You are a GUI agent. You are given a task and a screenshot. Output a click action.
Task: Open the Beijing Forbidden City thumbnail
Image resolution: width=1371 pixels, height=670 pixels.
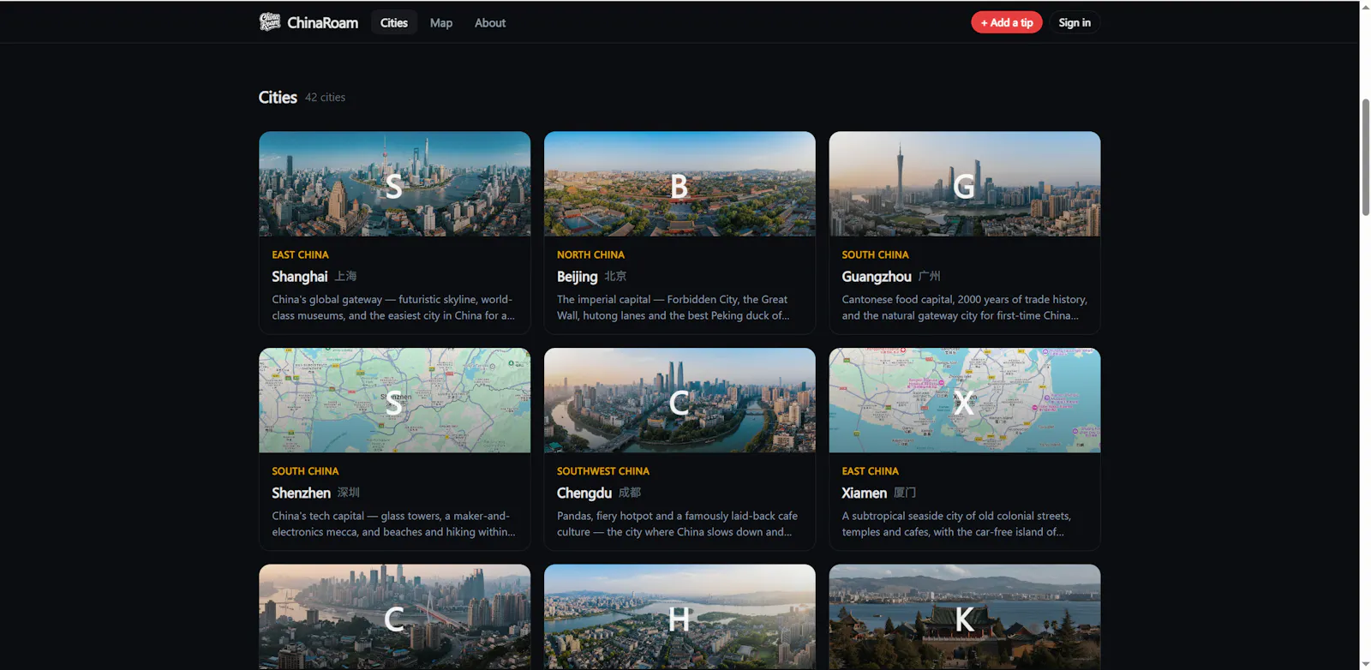[680, 184]
